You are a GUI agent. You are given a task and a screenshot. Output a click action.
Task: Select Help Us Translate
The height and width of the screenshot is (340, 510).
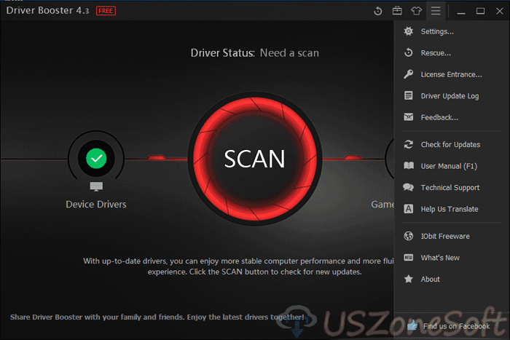click(x=450, y=209)
